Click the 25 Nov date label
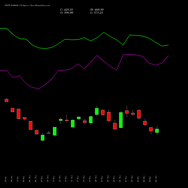188x188 pixels. click(114, 179)
